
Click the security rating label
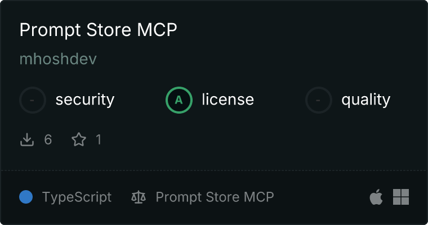pos(85,100)
